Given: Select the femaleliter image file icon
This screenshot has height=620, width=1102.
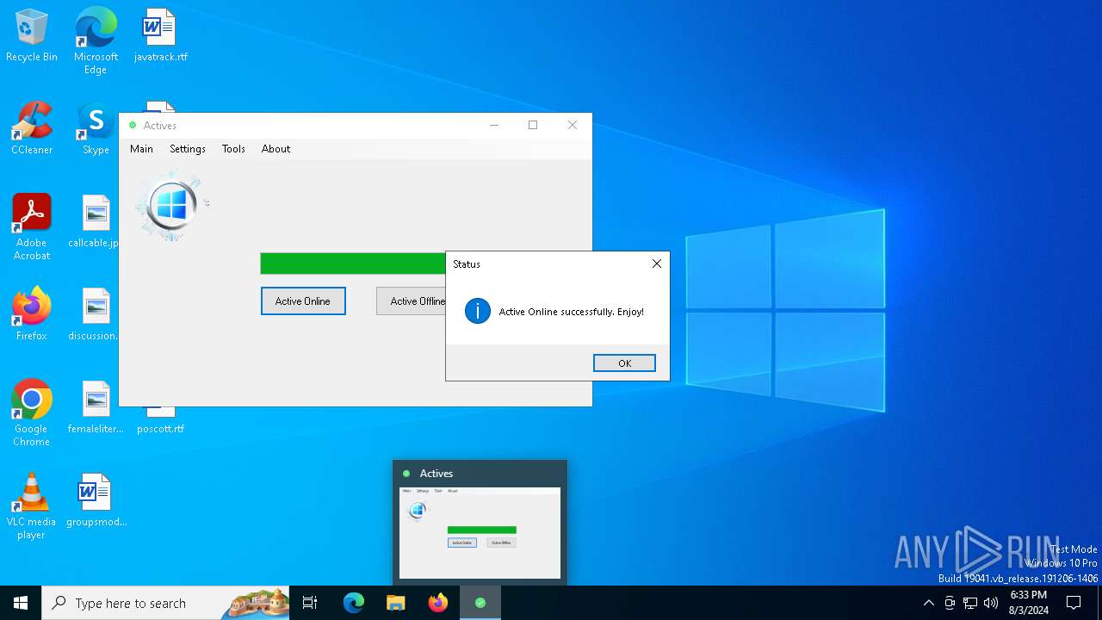Looking at the screenshot, I should tap(95, 408).
